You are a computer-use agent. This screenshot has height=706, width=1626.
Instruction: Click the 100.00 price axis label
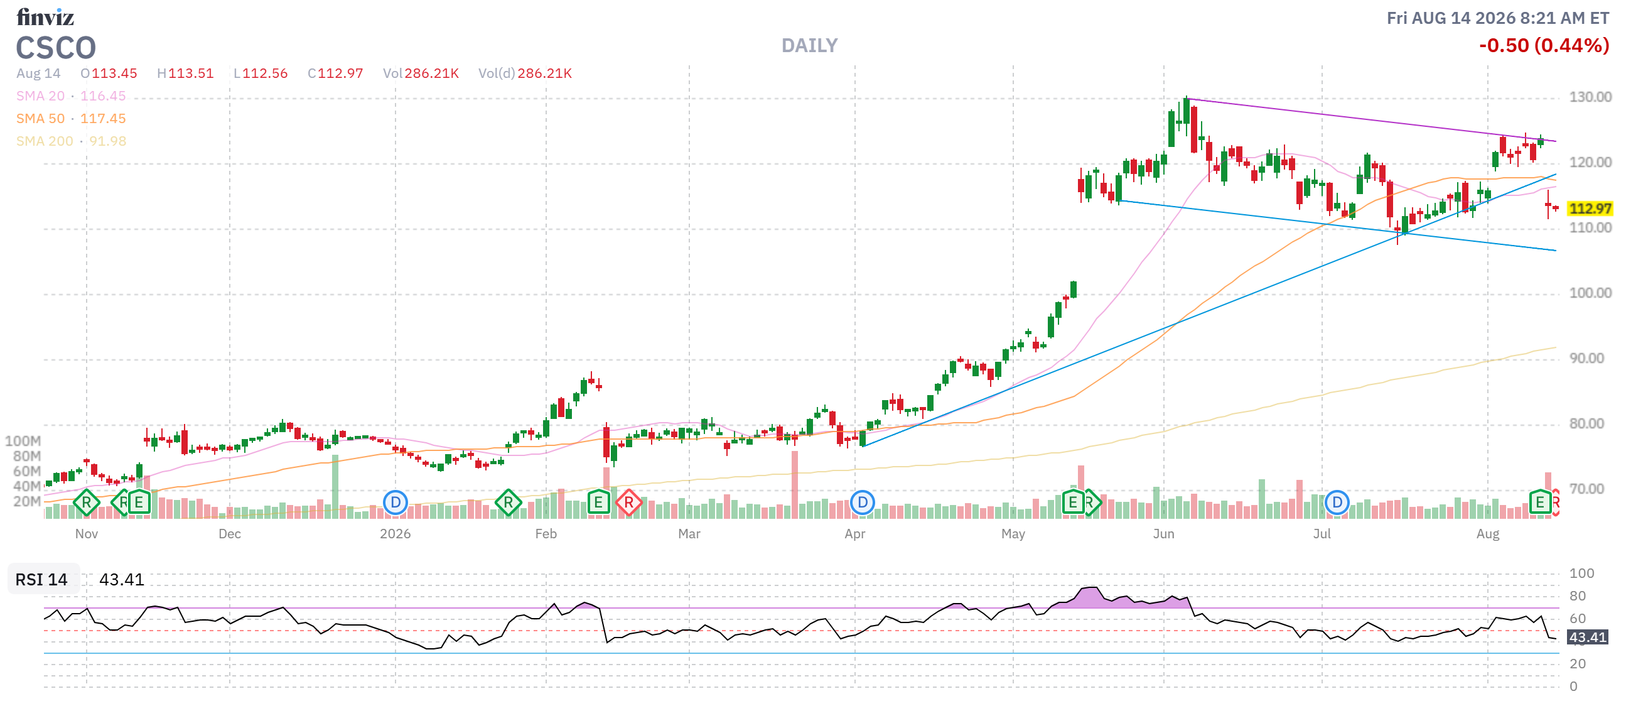click(x=1590, y=293)
